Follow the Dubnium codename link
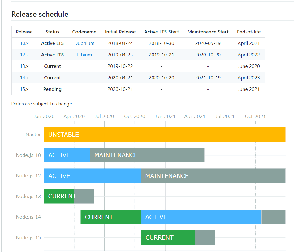 tap(84, 43)
